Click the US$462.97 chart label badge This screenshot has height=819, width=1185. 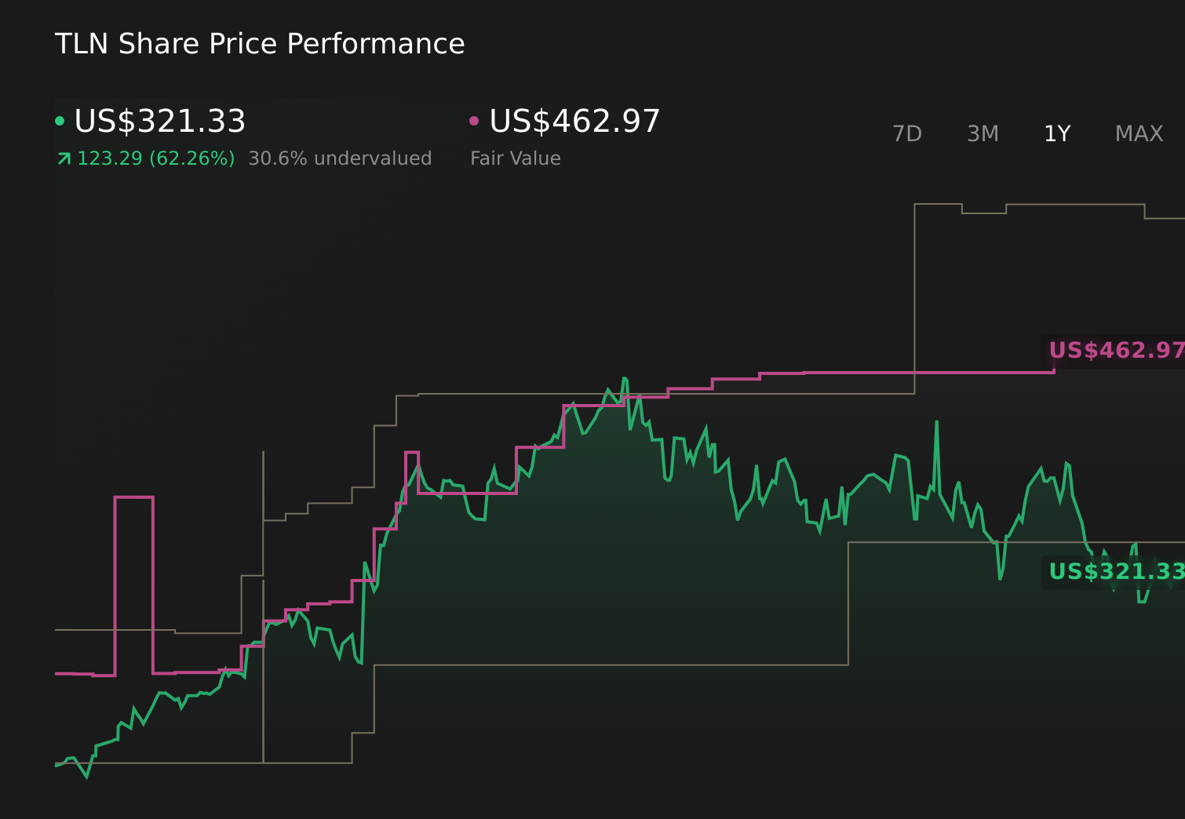1114,350
